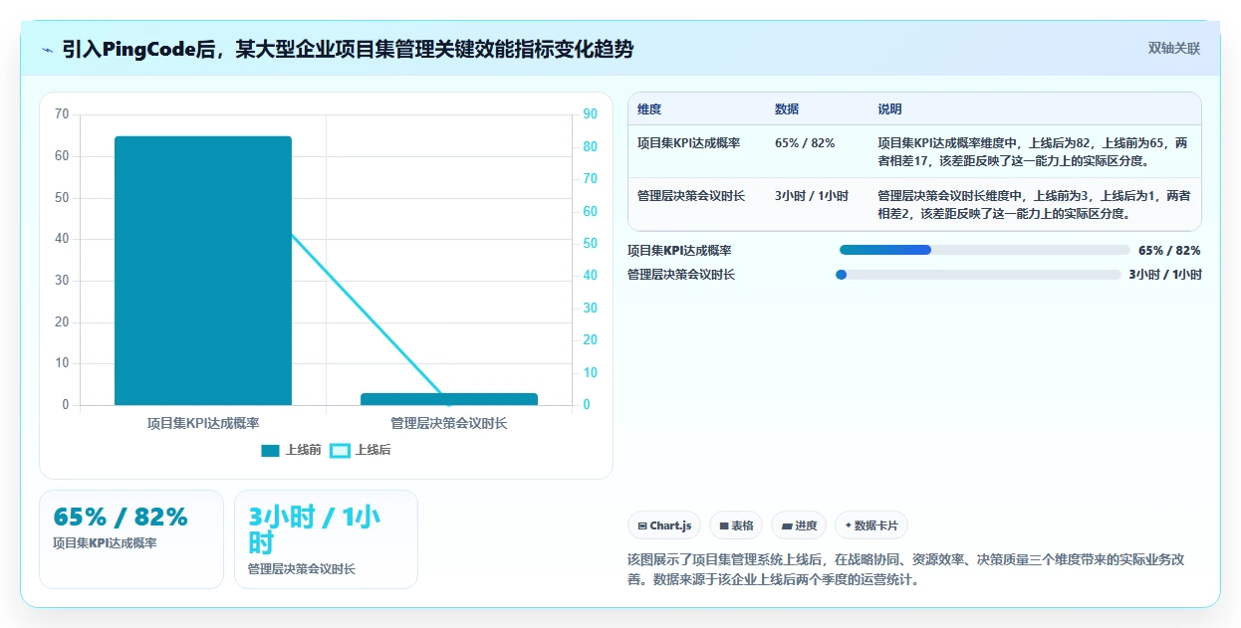The width and height of the screenshot is (1241, 628).
Task: Click the right axis value 90
Action: (x=590, y=114)
